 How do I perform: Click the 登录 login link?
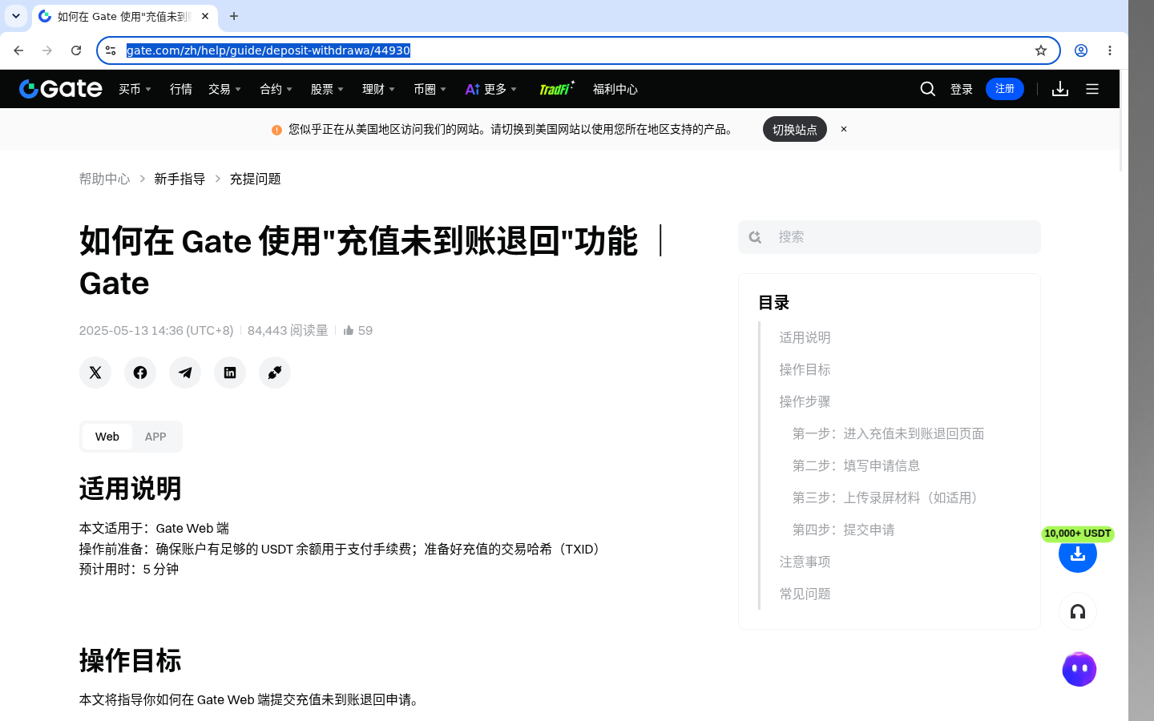962,89
